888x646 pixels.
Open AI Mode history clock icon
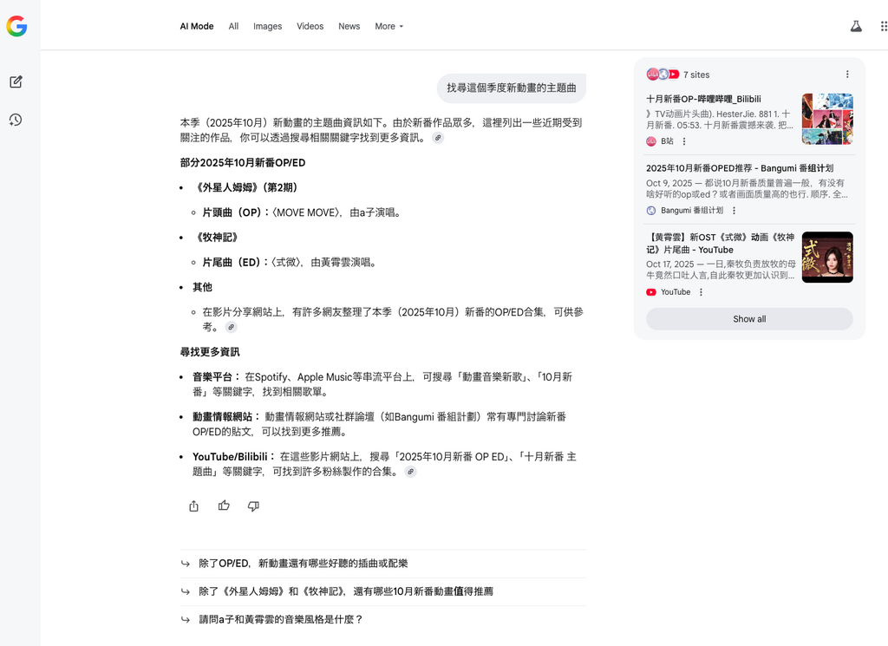16,120
